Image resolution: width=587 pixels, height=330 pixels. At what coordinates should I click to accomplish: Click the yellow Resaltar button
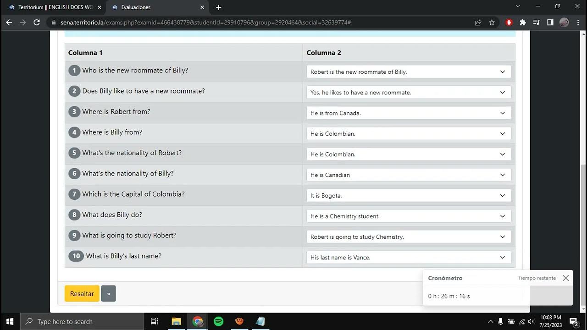82,293
